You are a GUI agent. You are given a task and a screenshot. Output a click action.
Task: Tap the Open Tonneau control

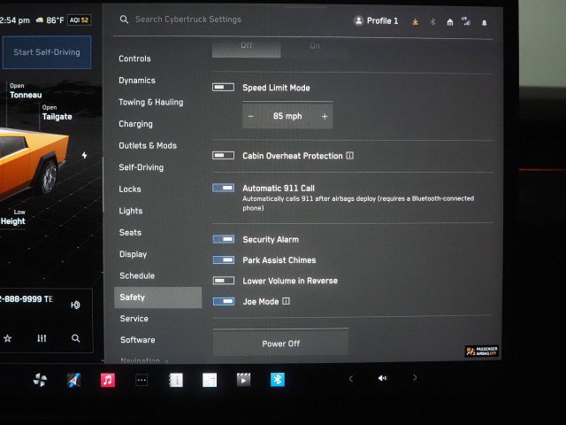pos(26,91)
